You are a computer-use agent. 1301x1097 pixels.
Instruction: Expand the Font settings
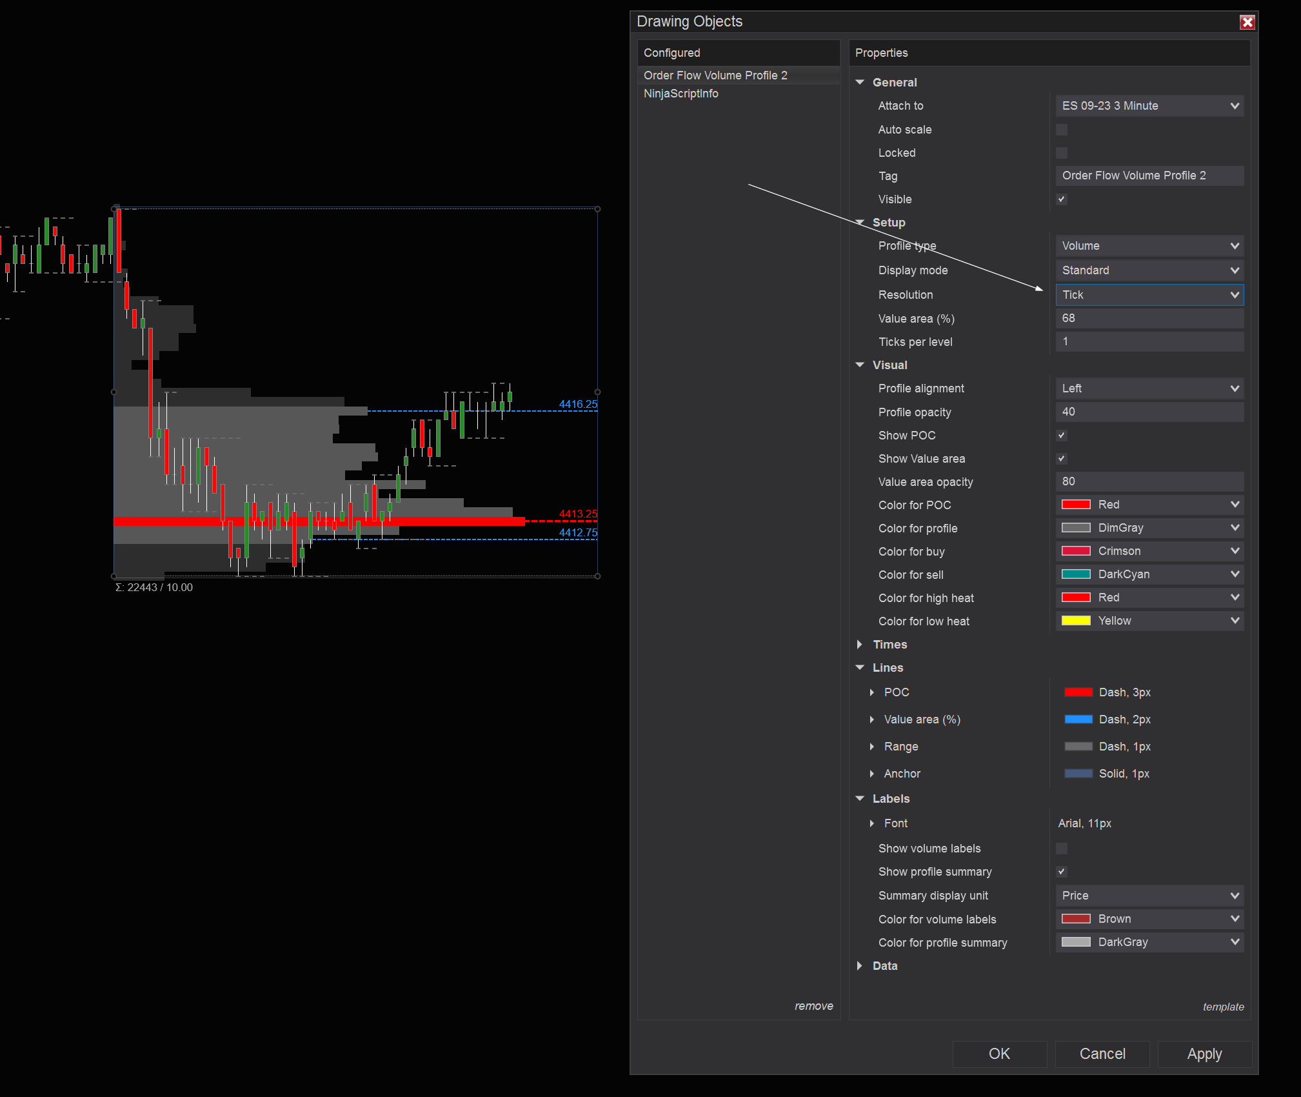point(872,823)
